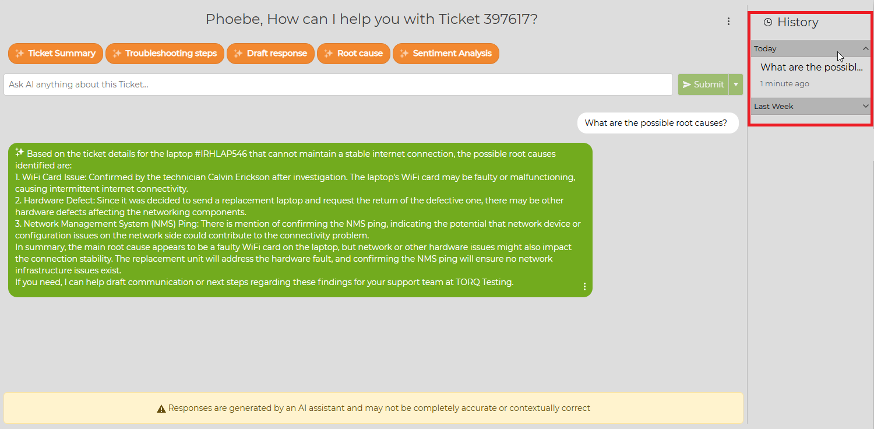Click the green AI response message
The image size is (874, 429).
300,220
